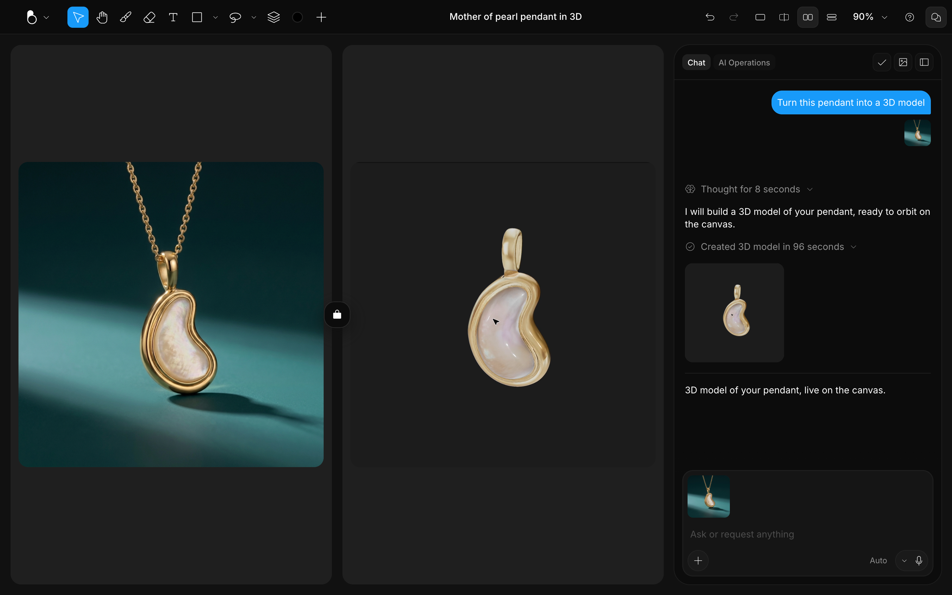The height and width of the screenshot is (595, 952).
Task: Switch to stacked rows view layout
Action: [x=832, y=17]
